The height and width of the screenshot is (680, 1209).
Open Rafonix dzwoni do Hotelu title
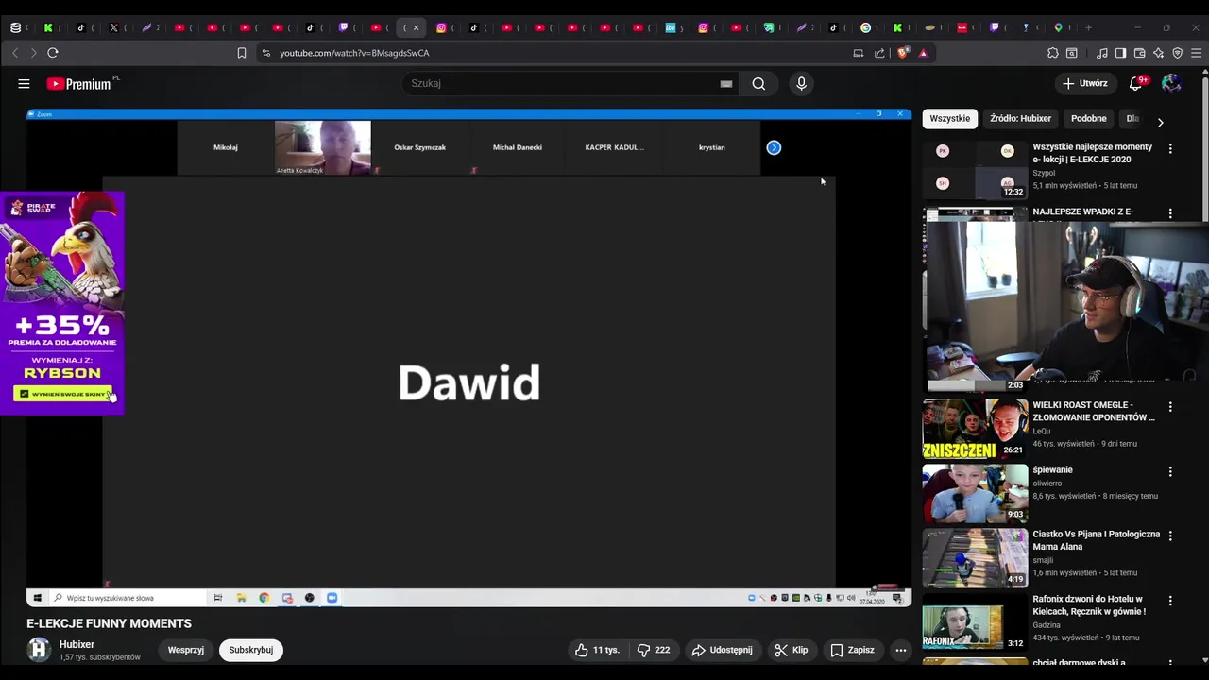click(1089, 604)
